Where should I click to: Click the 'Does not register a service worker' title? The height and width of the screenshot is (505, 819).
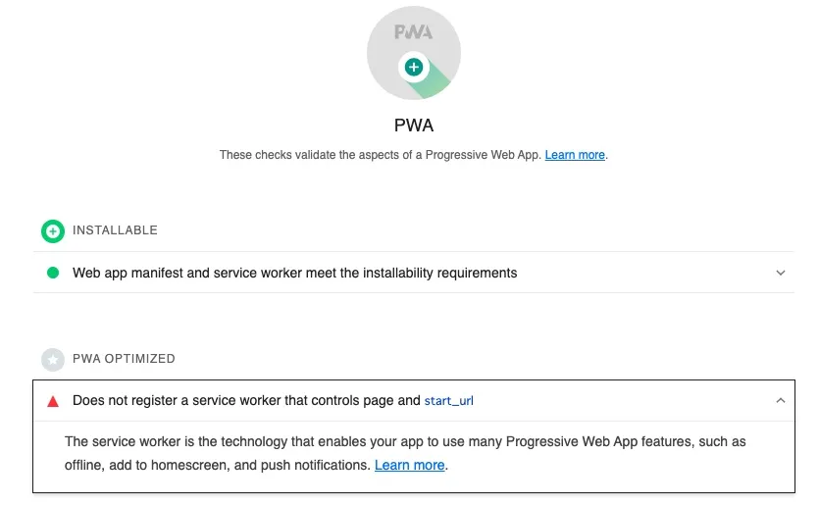pos(245,401)
